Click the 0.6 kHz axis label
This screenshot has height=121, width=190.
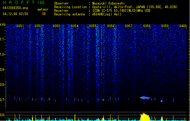3,115
